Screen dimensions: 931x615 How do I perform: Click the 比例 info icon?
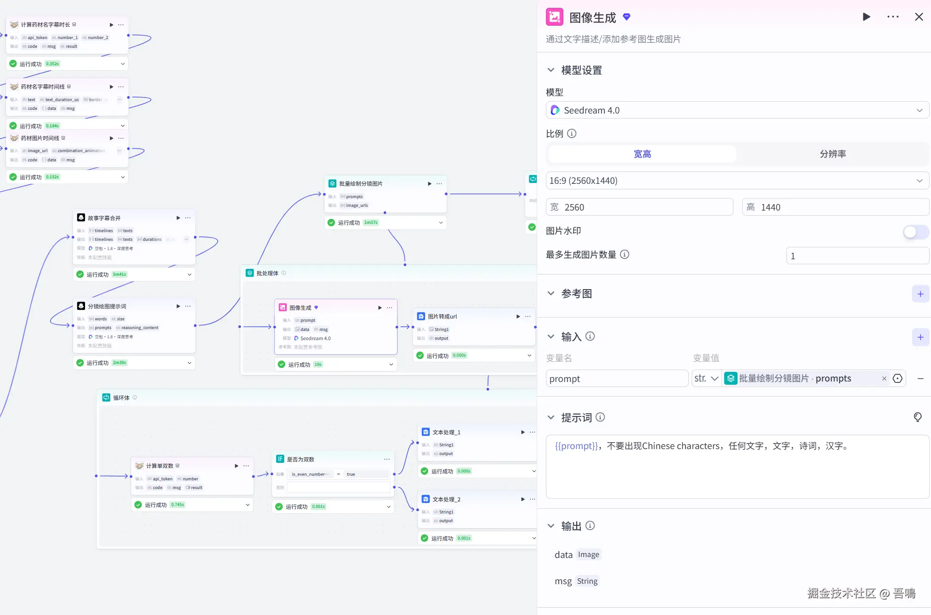(x=572, y=134)
